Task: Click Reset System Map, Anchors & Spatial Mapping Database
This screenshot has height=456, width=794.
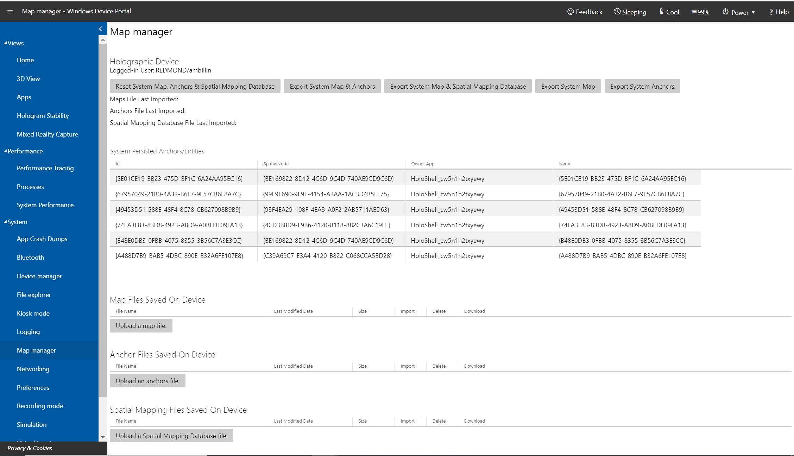Action: pyautogui.click(x=195, y=86)
